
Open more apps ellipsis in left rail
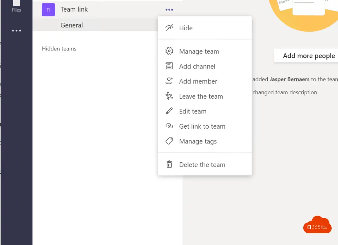tap(16, 31)
